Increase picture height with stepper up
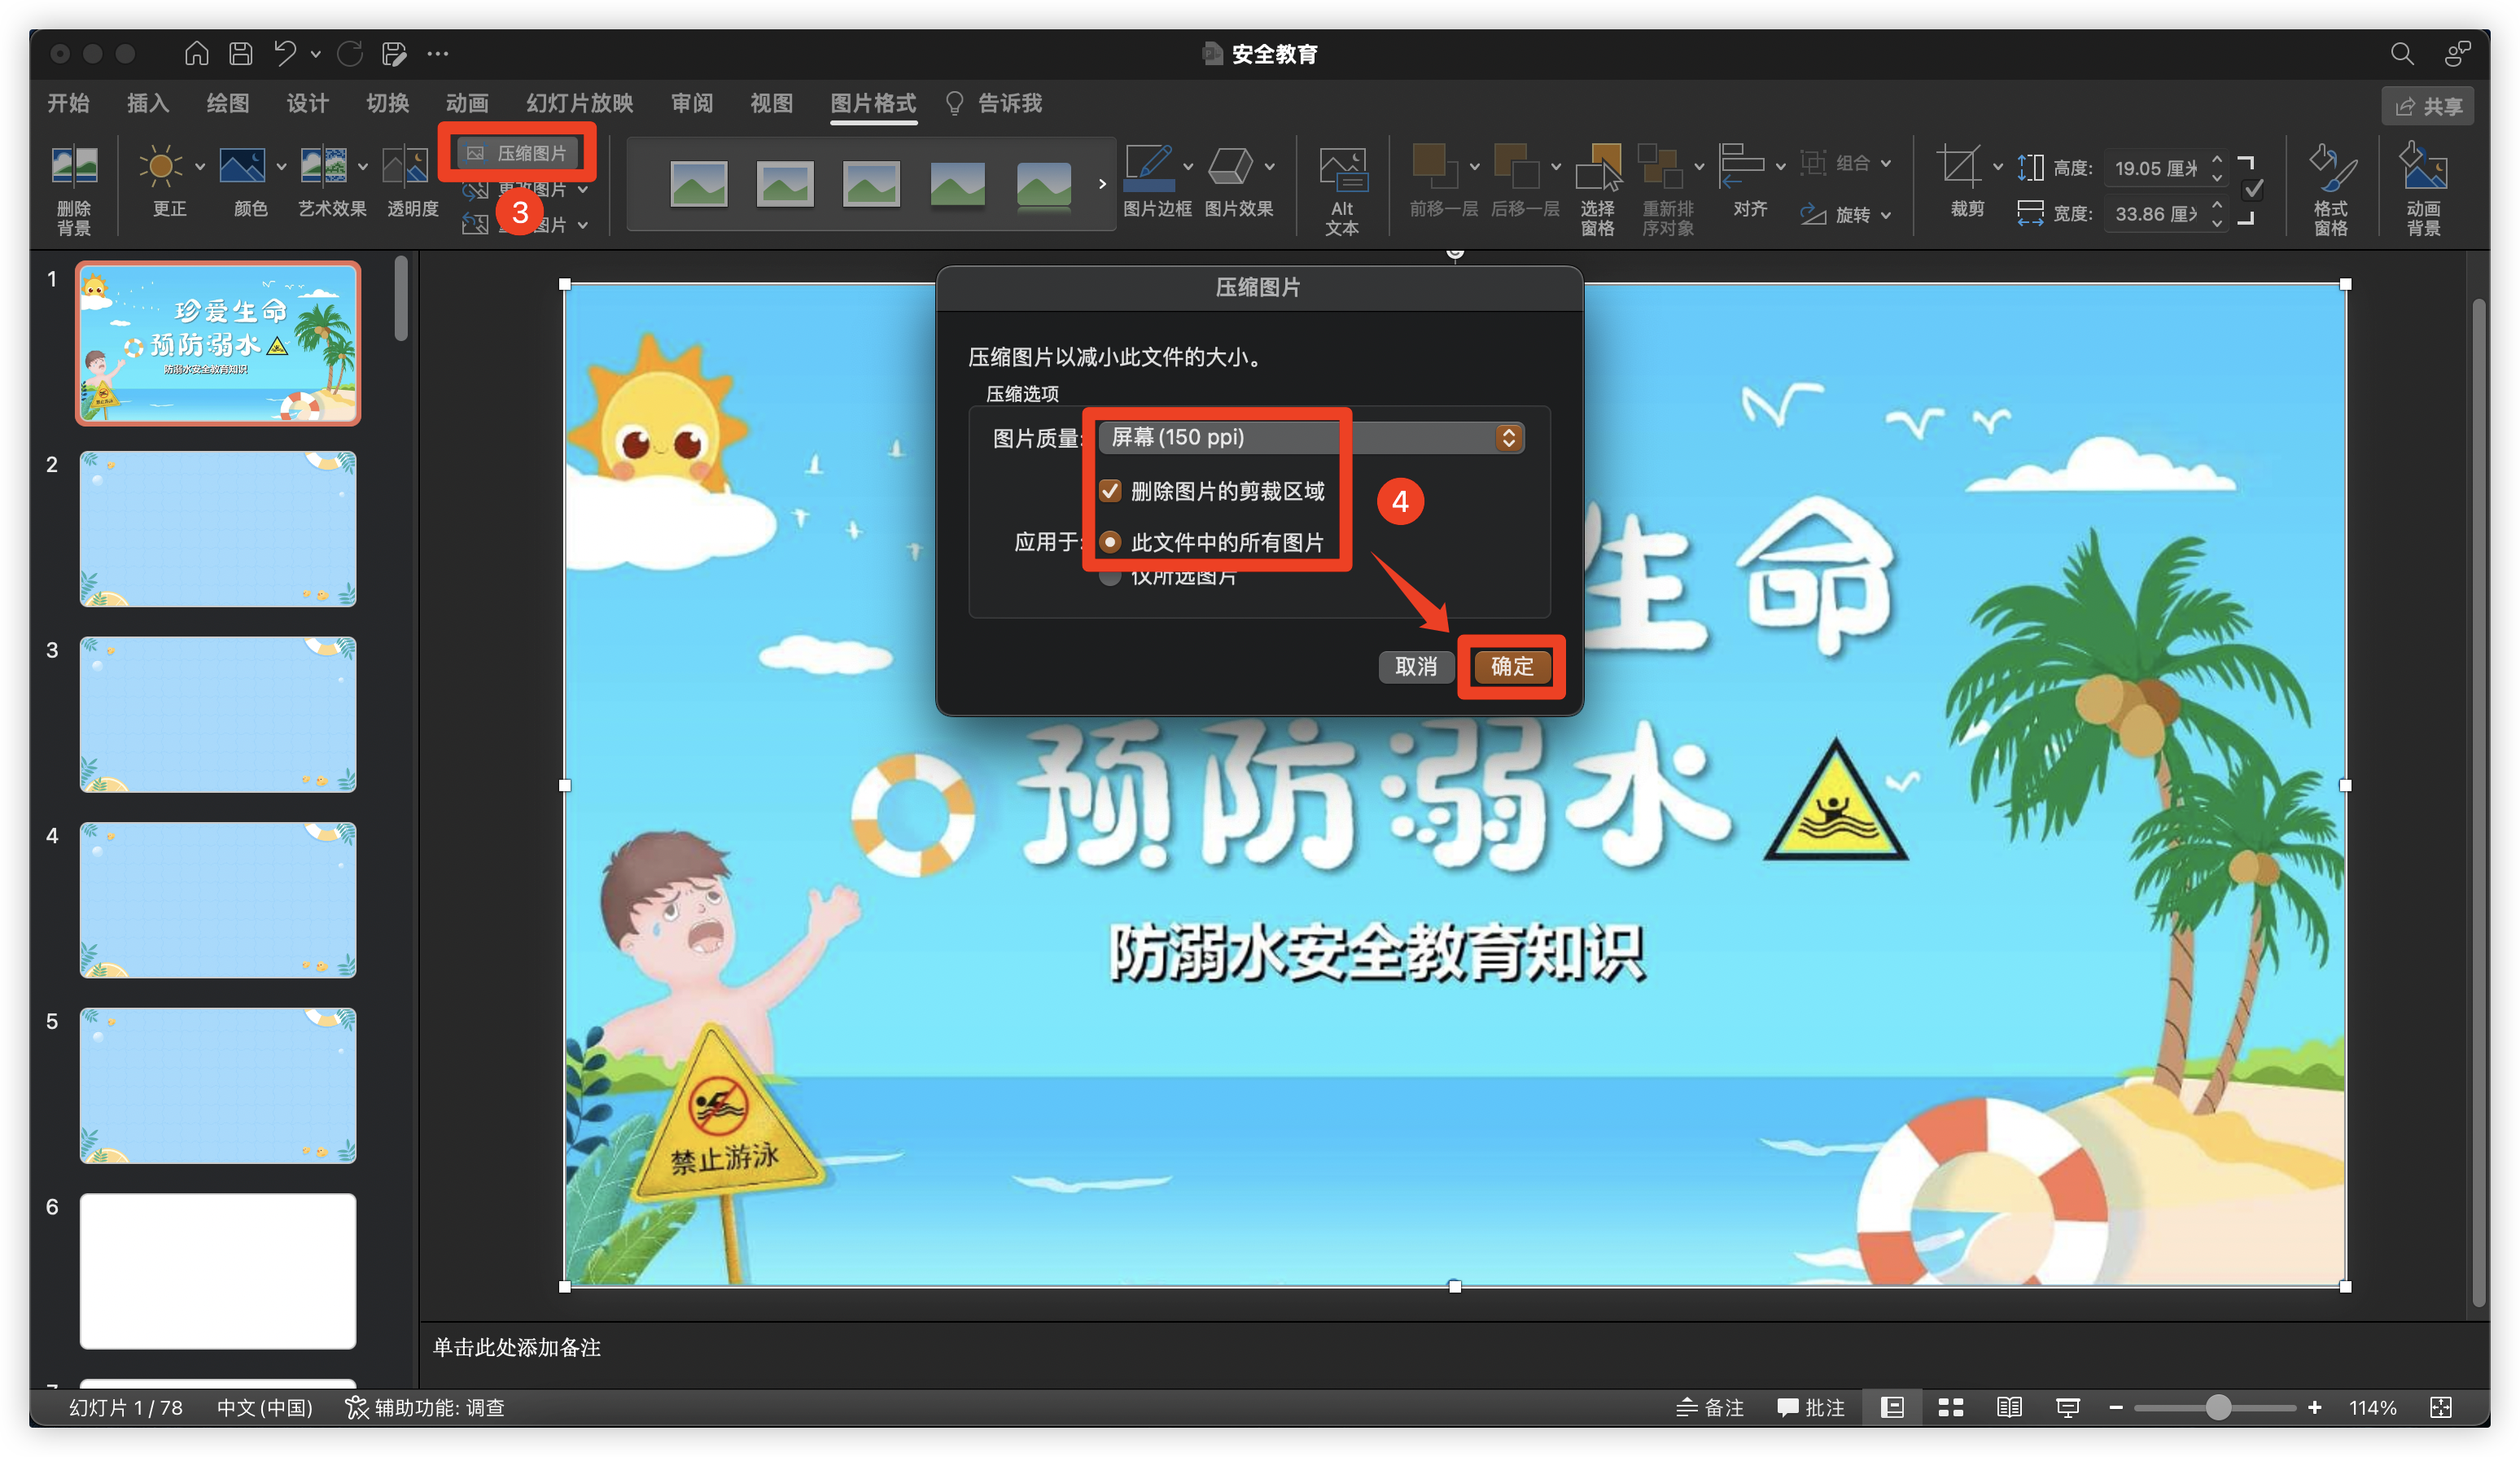The width and height of the screenshot is (2520, 1457). pyautogui.click(x=2217, y=159)
